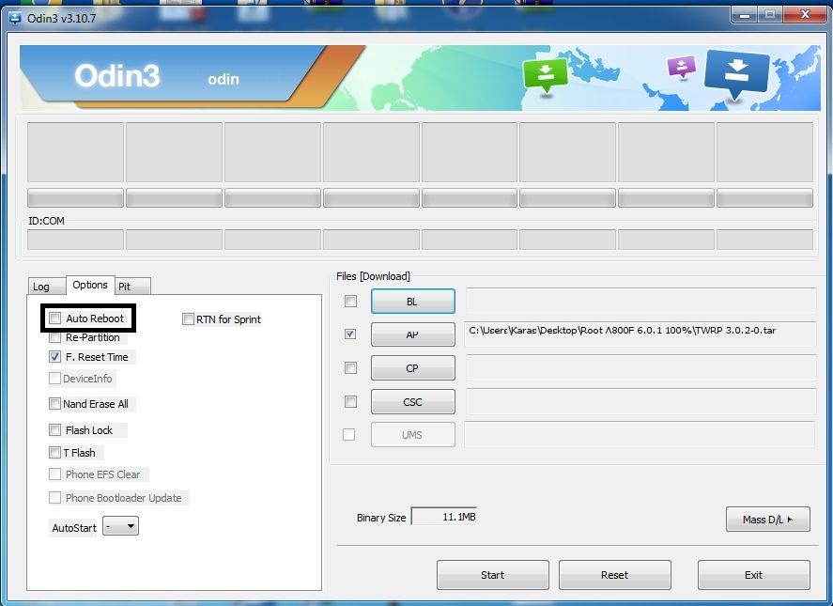Screen dimensions: 833x606
Task: Start the flashing process
Action: [492, 575]
